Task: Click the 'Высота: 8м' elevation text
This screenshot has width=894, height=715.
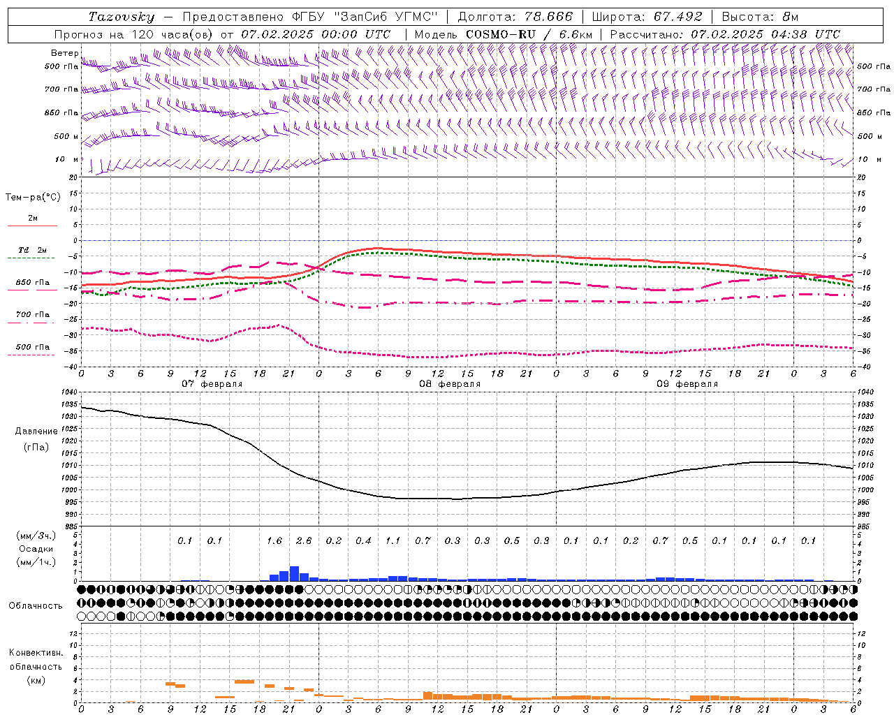Action: [760, 17]
